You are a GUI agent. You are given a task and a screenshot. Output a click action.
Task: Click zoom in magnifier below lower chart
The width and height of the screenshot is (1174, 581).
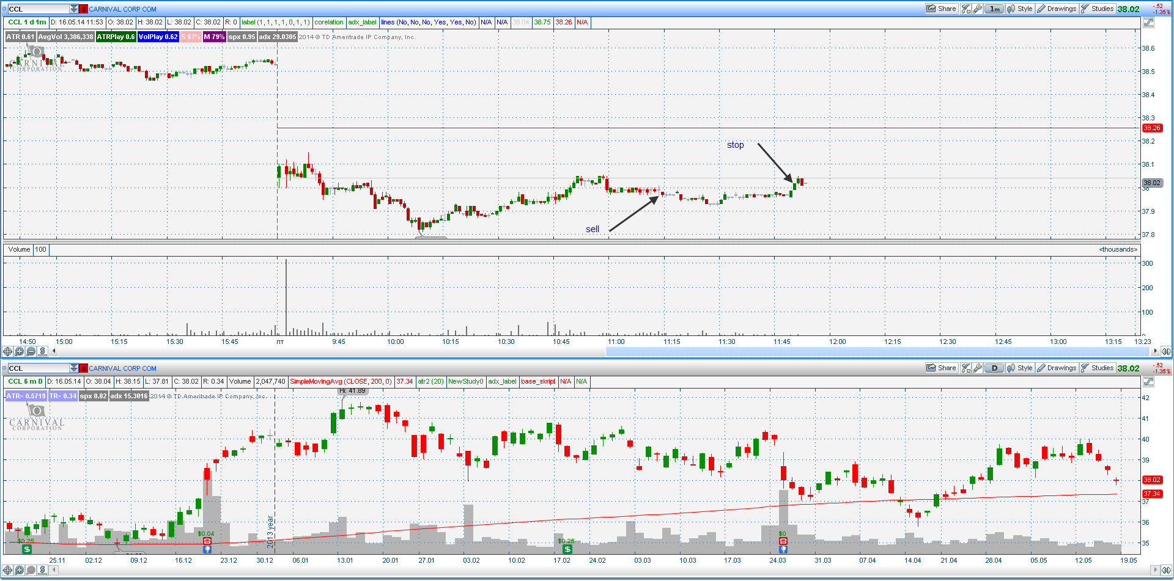click(x=19, y=570)
